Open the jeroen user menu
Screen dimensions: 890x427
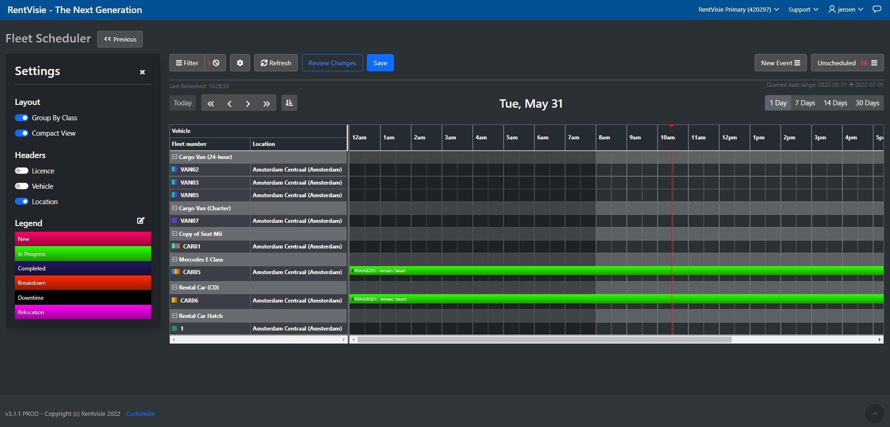(845, 9)
